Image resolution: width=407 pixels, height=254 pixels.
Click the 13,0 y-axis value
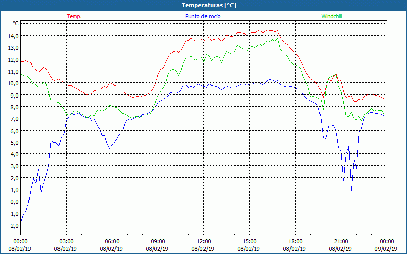coord(13,48)
